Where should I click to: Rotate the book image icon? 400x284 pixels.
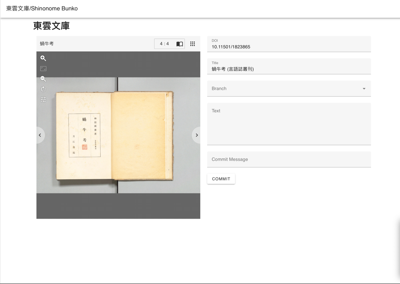pyautogui.click(x=43, y=89)
